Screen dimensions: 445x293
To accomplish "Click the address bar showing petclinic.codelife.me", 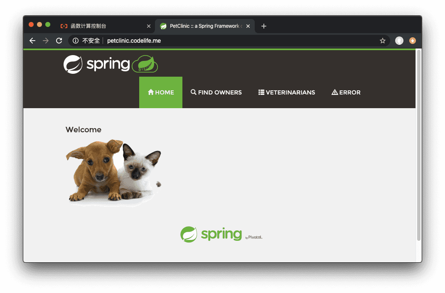I will [133, 41].
